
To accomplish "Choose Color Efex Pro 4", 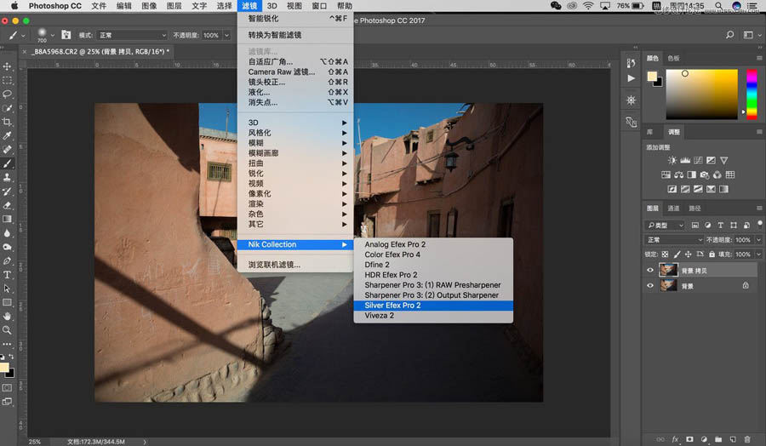I will click(x=433, y=254).
